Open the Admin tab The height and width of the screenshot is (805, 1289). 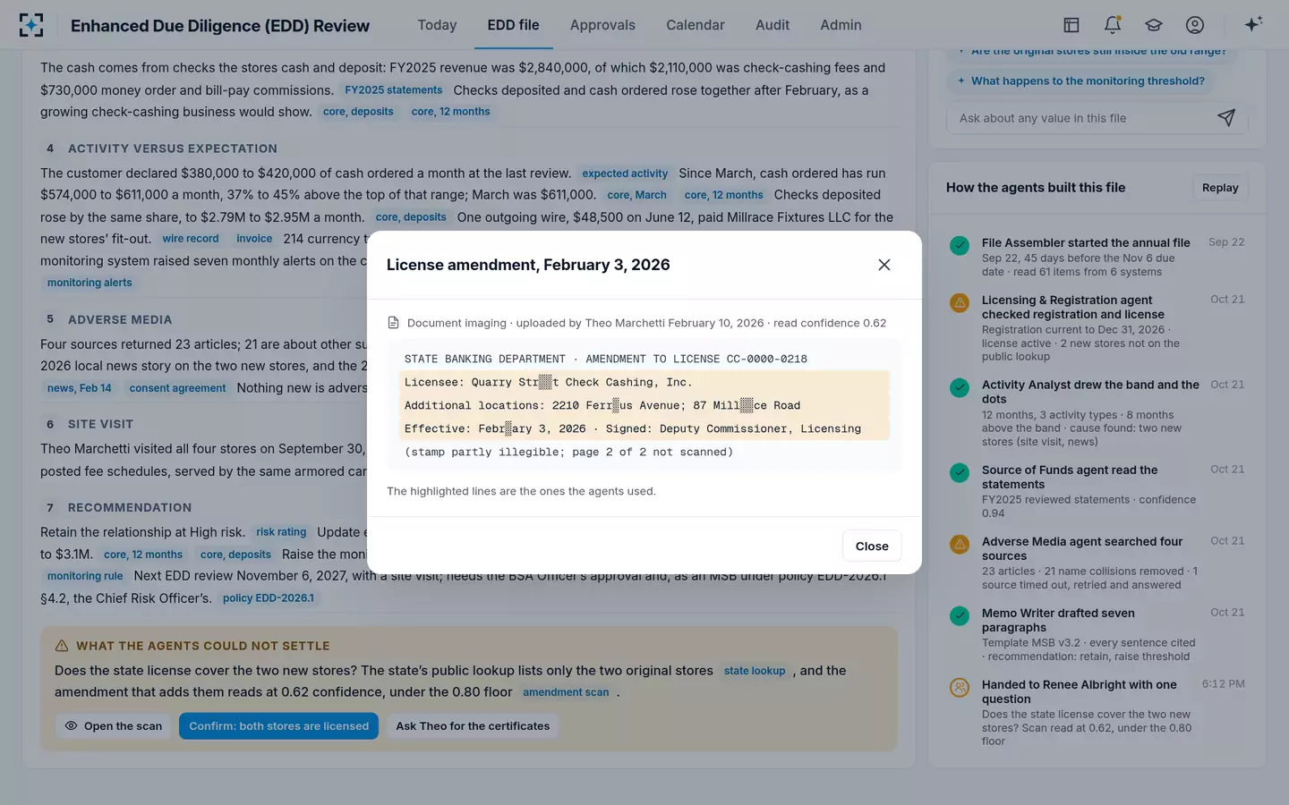click(841, 25)
